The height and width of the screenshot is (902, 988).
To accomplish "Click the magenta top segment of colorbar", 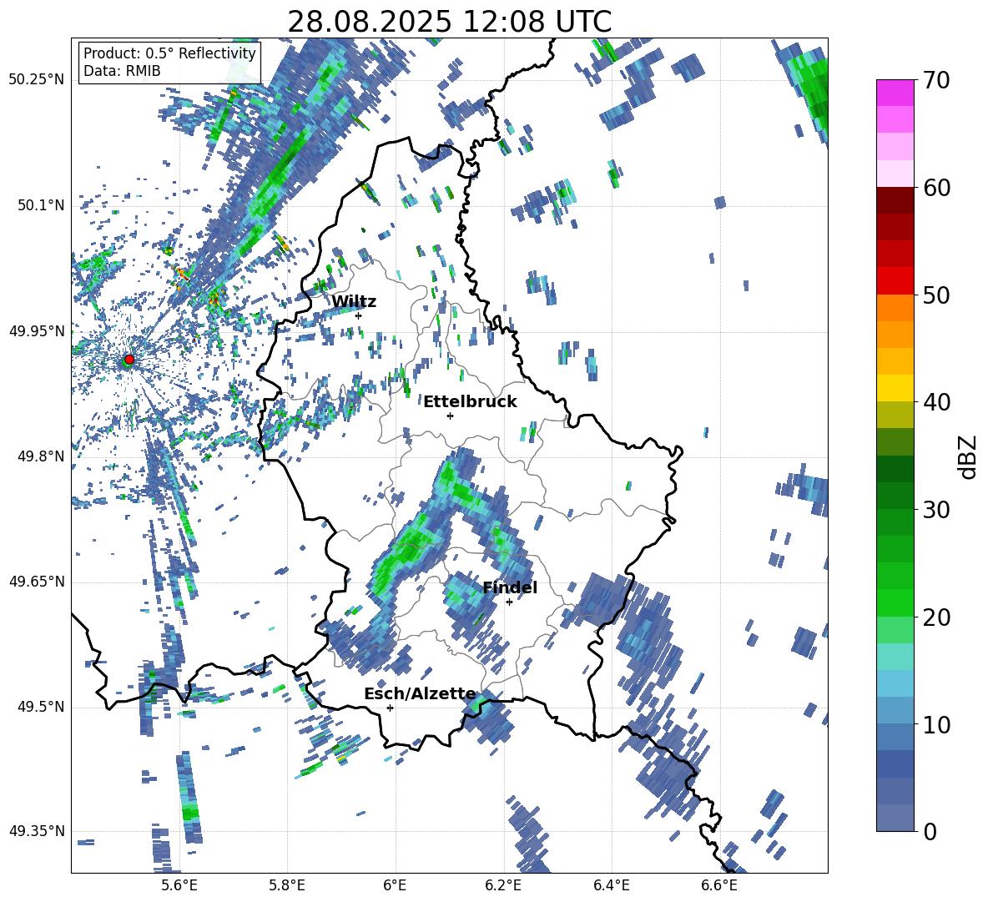I will 895,93.
